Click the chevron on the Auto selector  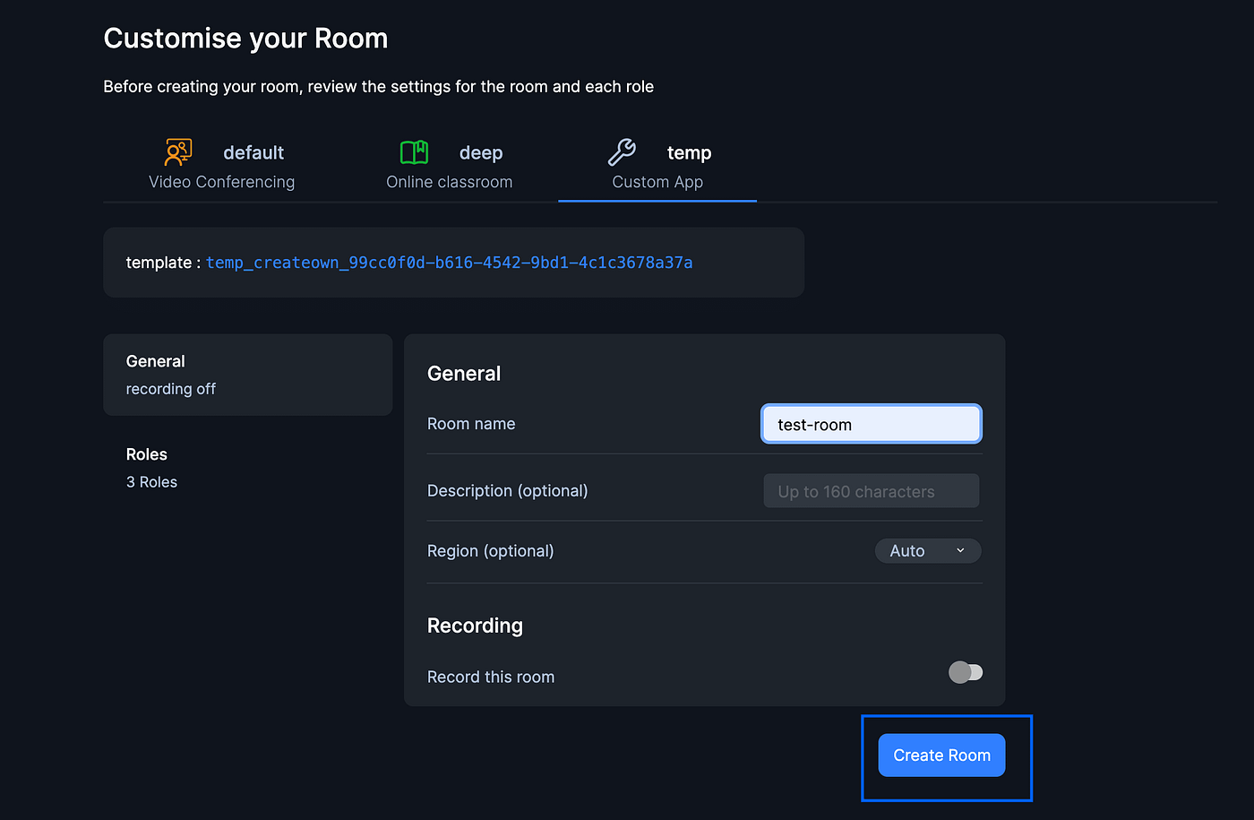(x=959, y=550)
